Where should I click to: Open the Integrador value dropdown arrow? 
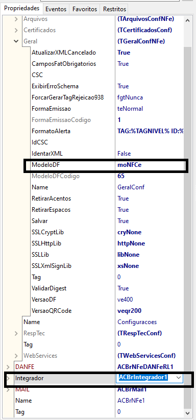tap(178, 378)
